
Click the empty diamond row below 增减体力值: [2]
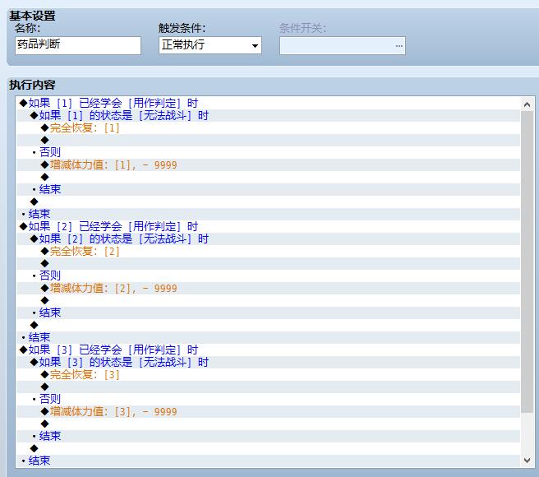tap(268, 300)
